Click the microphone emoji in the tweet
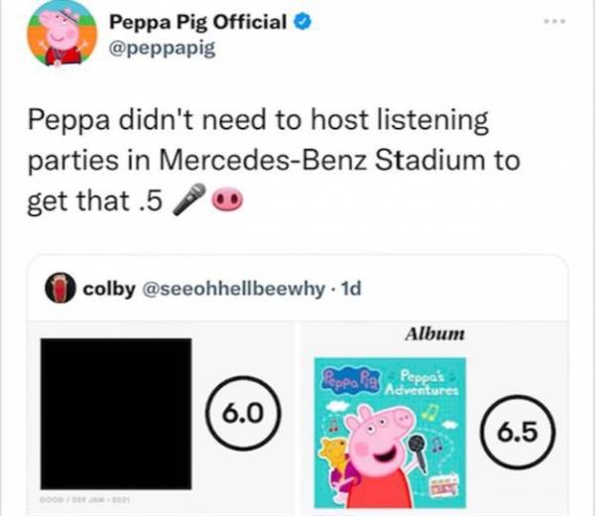595x516 pixels. point(188,200)
